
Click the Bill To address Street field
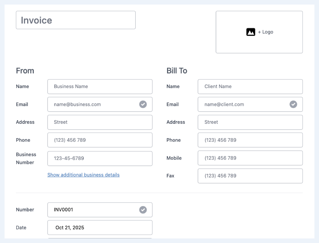[250, 122]
